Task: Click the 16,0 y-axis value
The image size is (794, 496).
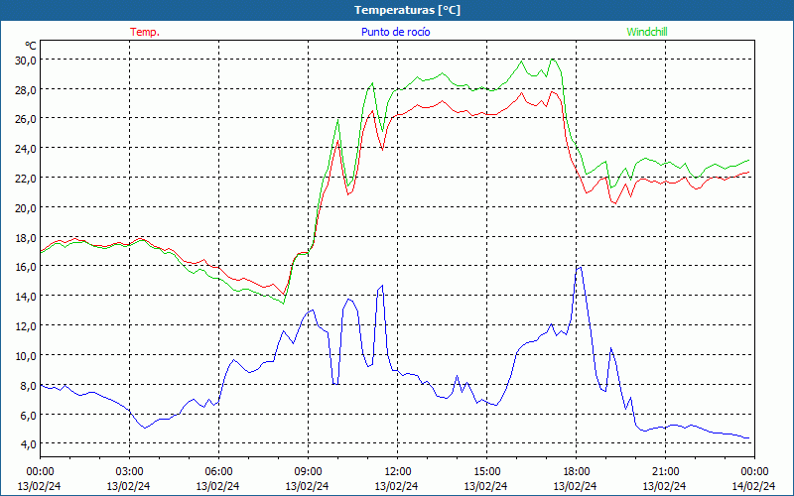Action: click(26, 267)
